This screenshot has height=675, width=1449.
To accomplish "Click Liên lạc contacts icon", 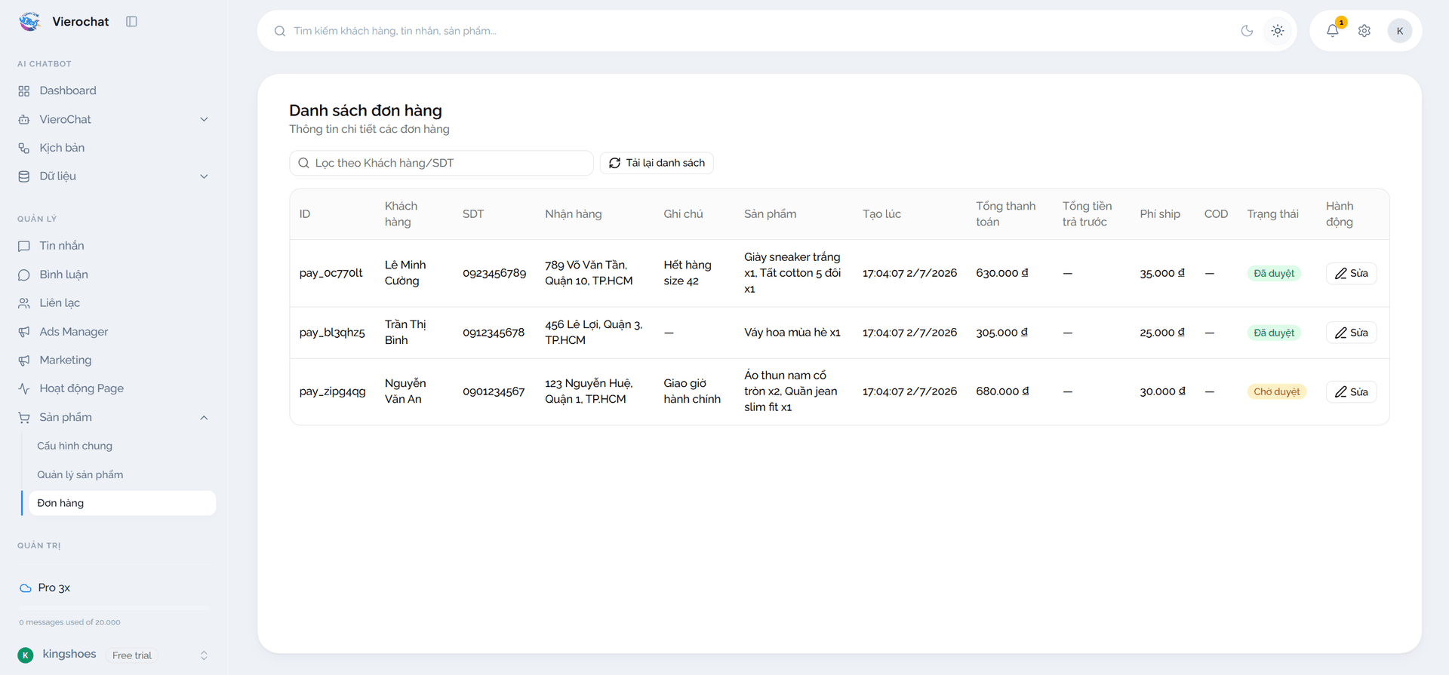I will (24, 303).
